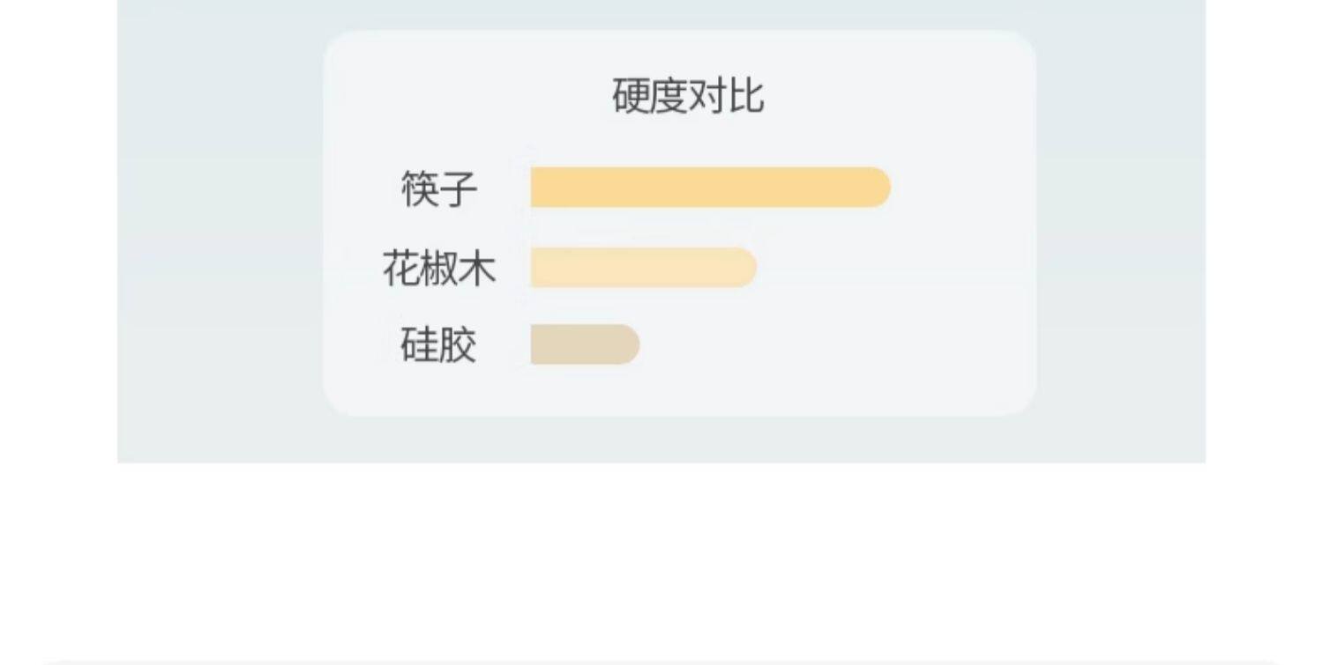Viewport: 1323px width, 665px height.
Task: Select the 筷子 label
Action: pyautogui.click(x=439, y=188)
